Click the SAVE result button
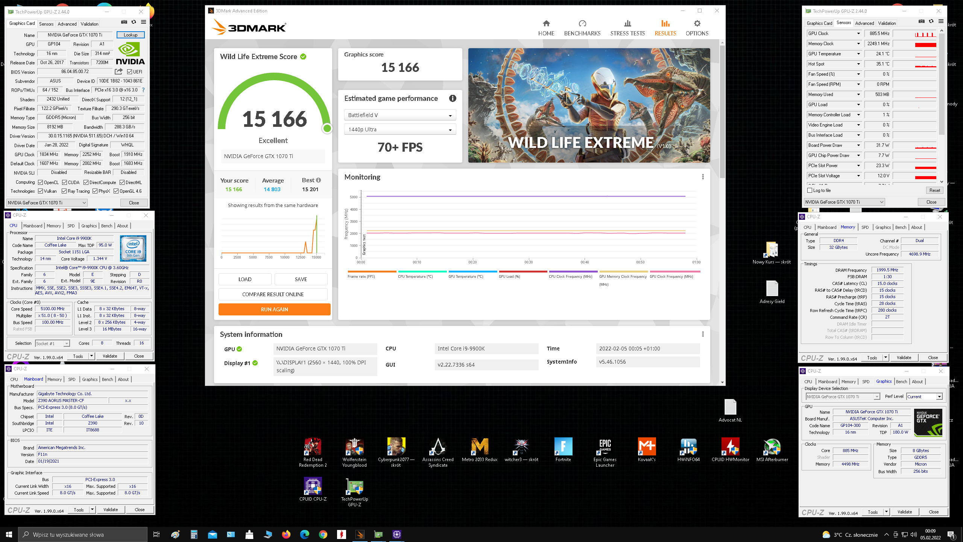 (x=301, y=279)
